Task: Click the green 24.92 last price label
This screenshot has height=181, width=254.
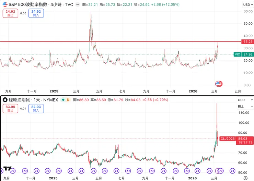Action: coord(248,55)
